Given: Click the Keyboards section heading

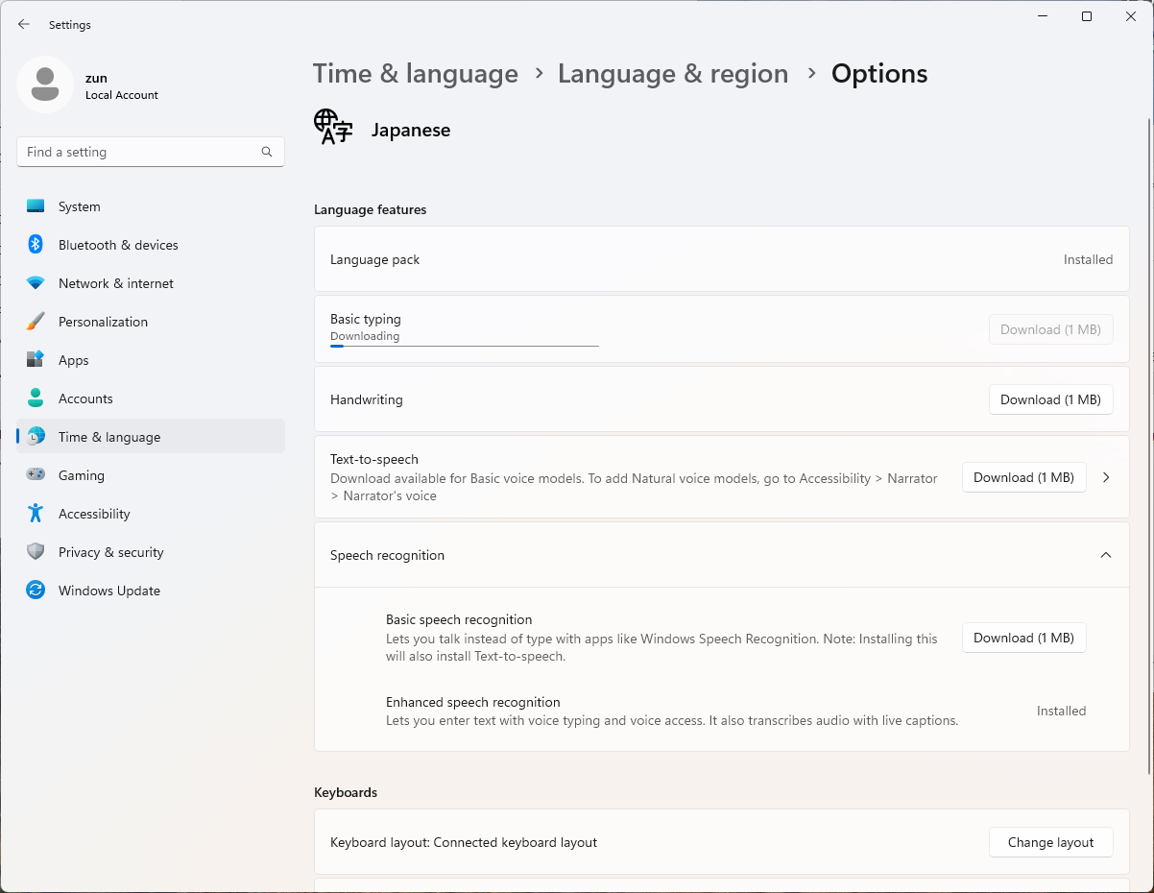Looking at the screenshot, I should point(346,792).
